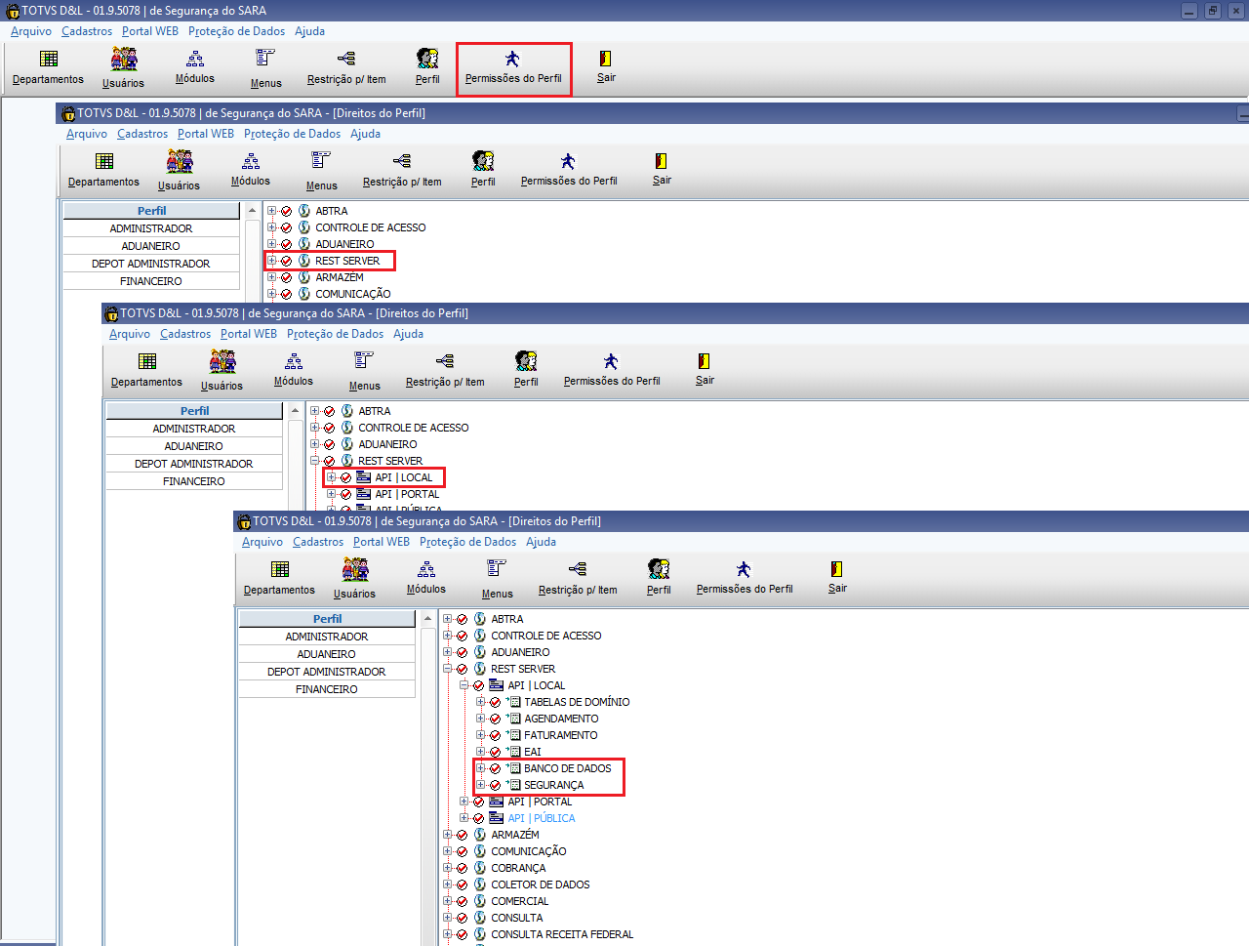Open Cadastros menu in the topmost window

click(87, 31)
